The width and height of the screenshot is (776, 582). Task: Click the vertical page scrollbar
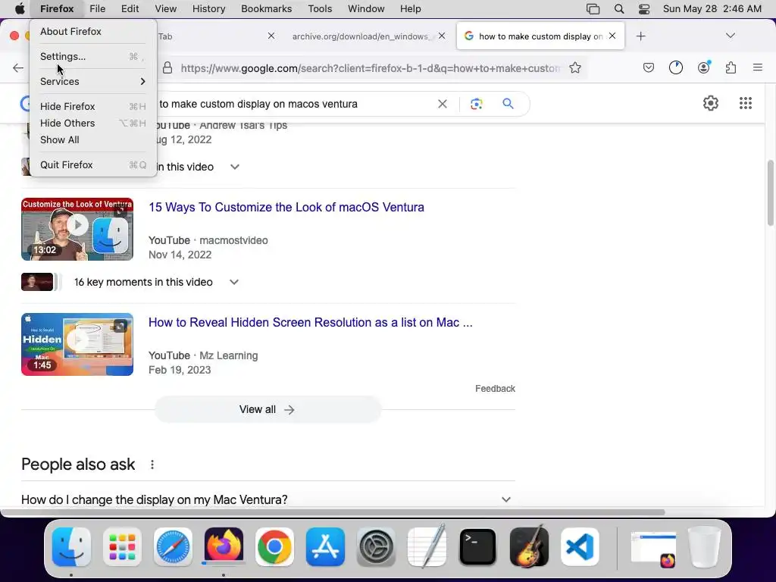tap(771, 193)
